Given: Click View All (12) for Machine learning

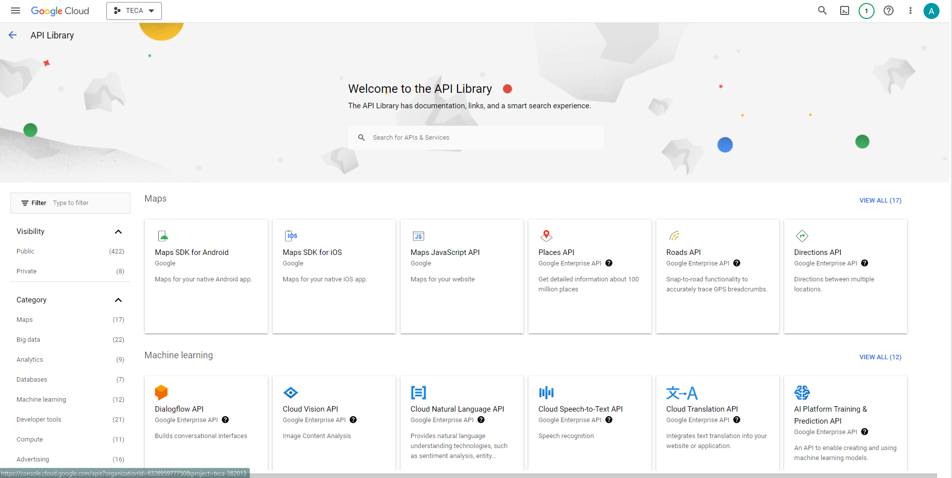Looking at the screenshot, I should tap(880, 357).
